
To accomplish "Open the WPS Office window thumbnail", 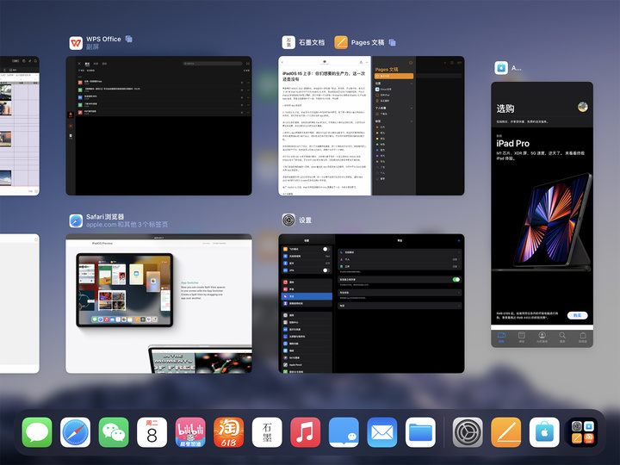I will click(x=158, y=126).
